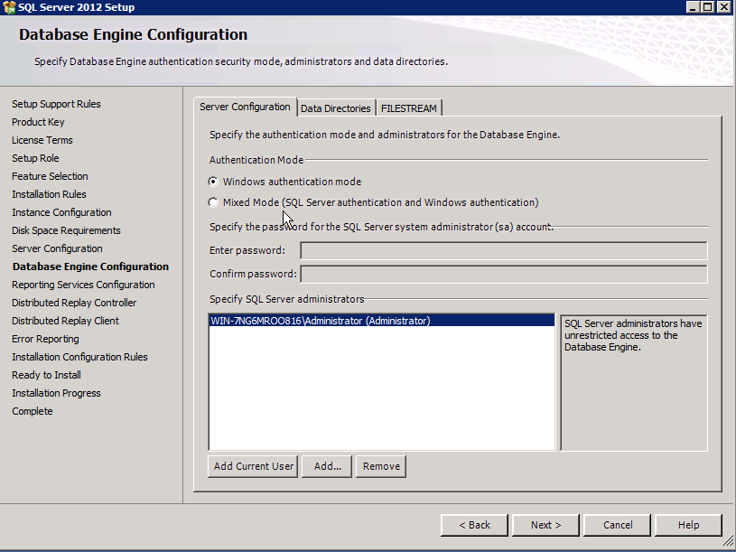Open Help for this setup page

(689, 525)
